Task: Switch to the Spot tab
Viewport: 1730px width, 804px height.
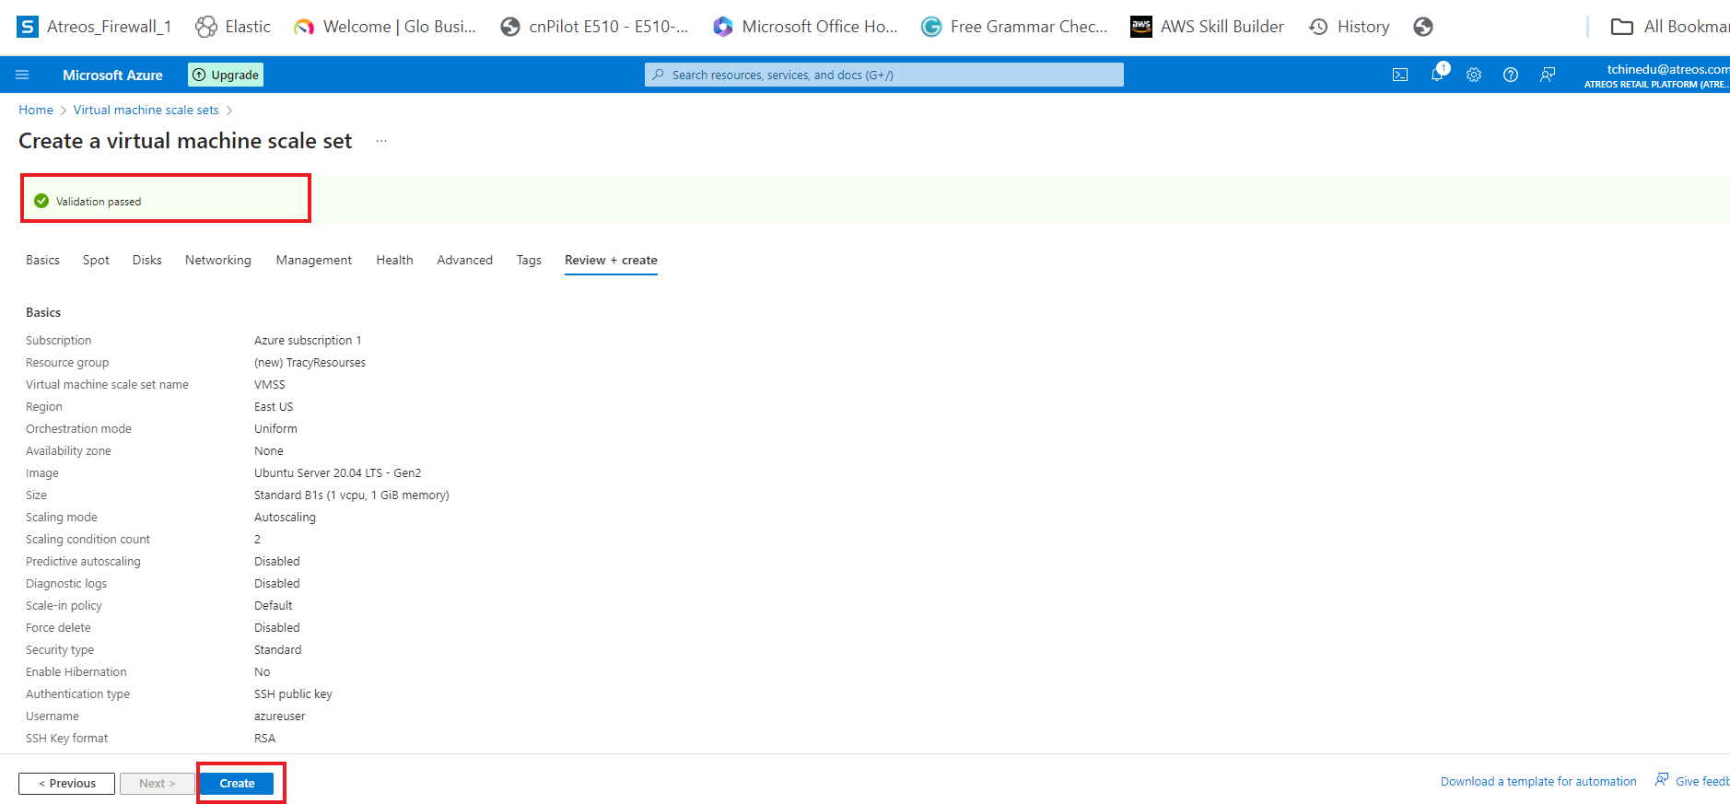Action: (96, 260)
